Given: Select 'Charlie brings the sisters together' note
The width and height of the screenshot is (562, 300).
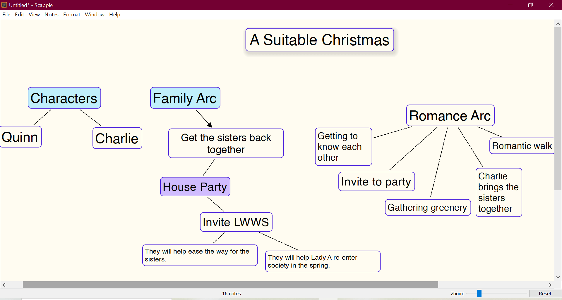Looking at the screenshot, I should [499, 193].
